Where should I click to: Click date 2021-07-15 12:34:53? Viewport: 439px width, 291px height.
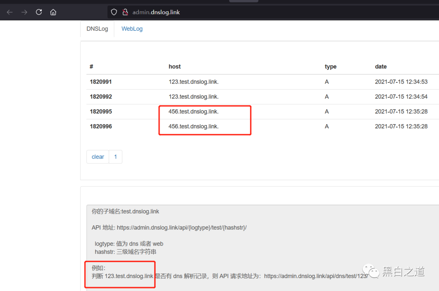[x=401, y=82]
